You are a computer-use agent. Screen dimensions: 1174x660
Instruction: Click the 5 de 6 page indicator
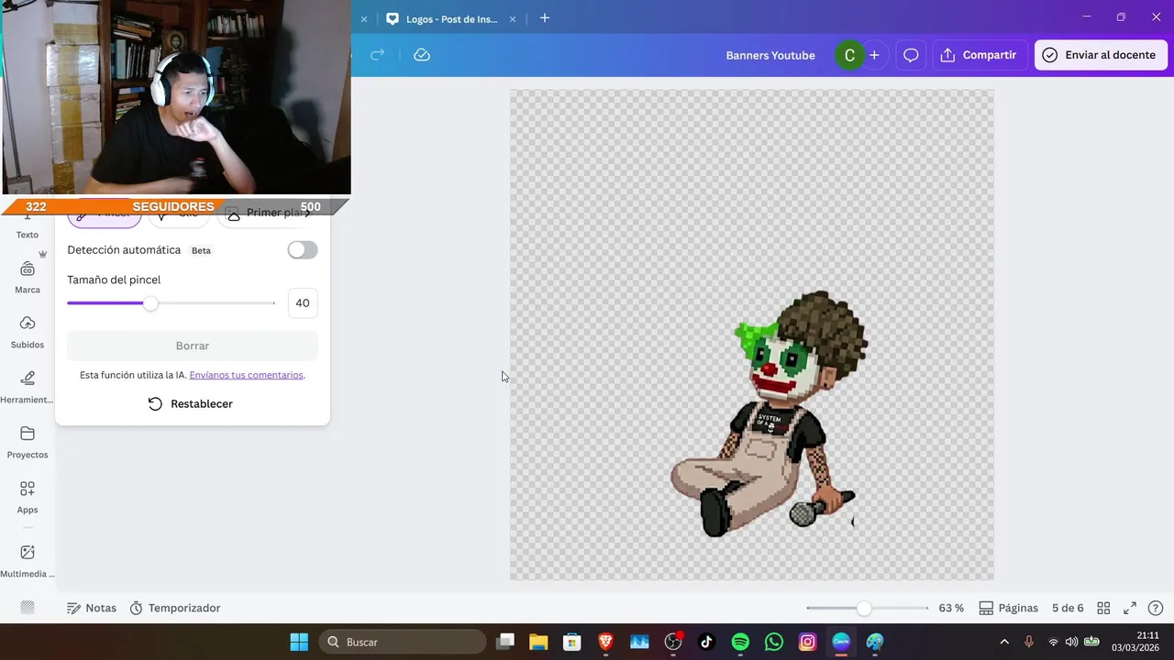tap(1068, 608)
